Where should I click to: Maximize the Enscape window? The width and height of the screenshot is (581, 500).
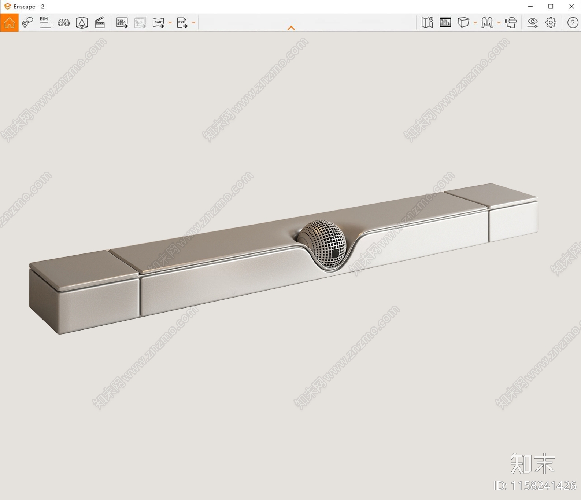click(551, 6)
